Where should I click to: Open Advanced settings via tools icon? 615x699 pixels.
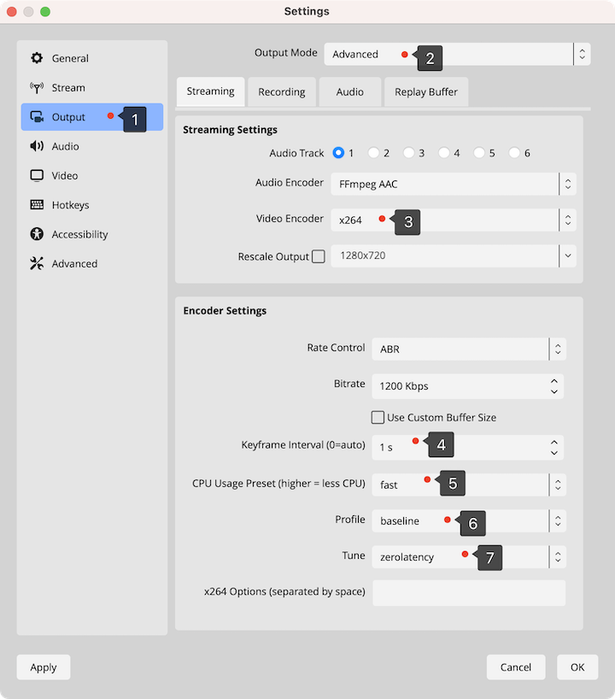[x=37, y=263]
